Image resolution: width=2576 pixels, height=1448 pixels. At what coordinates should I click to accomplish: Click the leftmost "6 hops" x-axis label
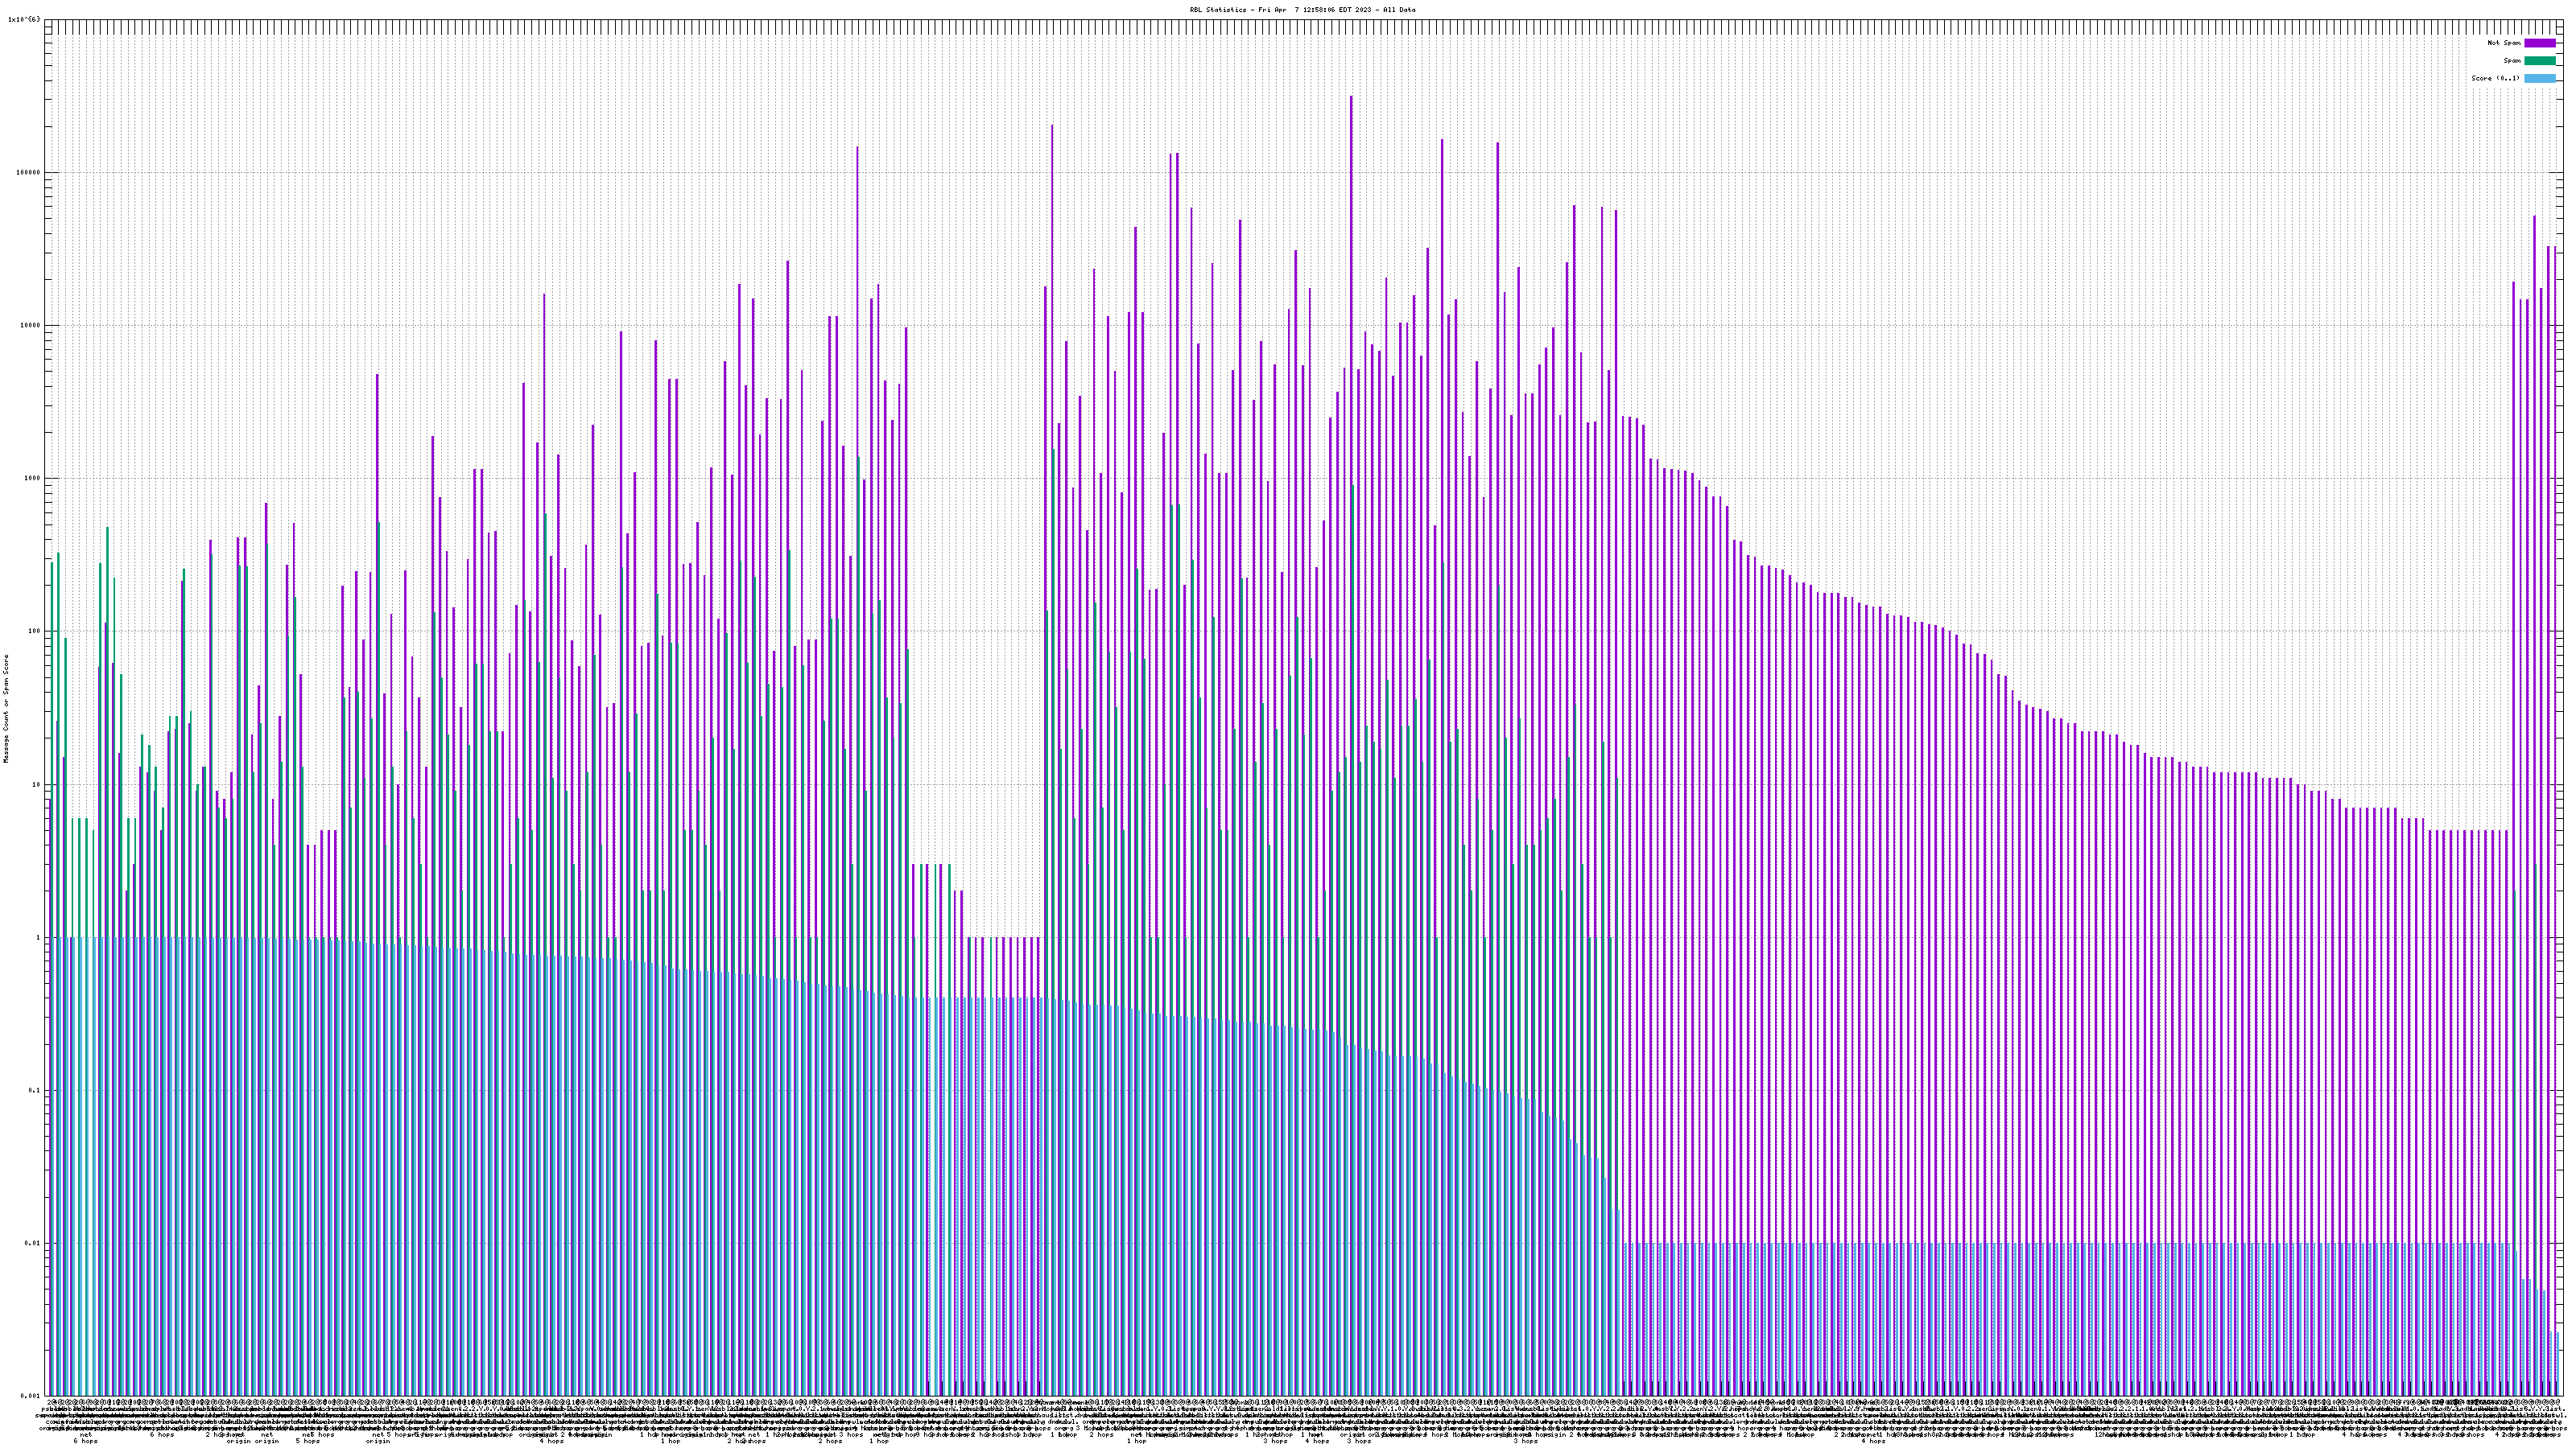86,1441
